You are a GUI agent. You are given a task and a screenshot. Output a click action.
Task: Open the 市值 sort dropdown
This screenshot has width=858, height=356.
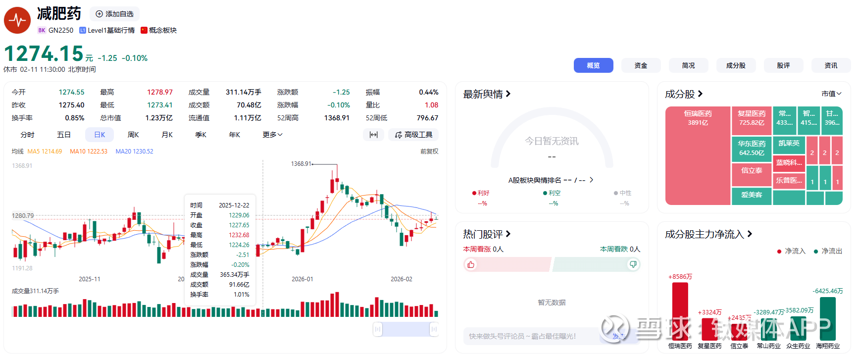pos(831,94)
